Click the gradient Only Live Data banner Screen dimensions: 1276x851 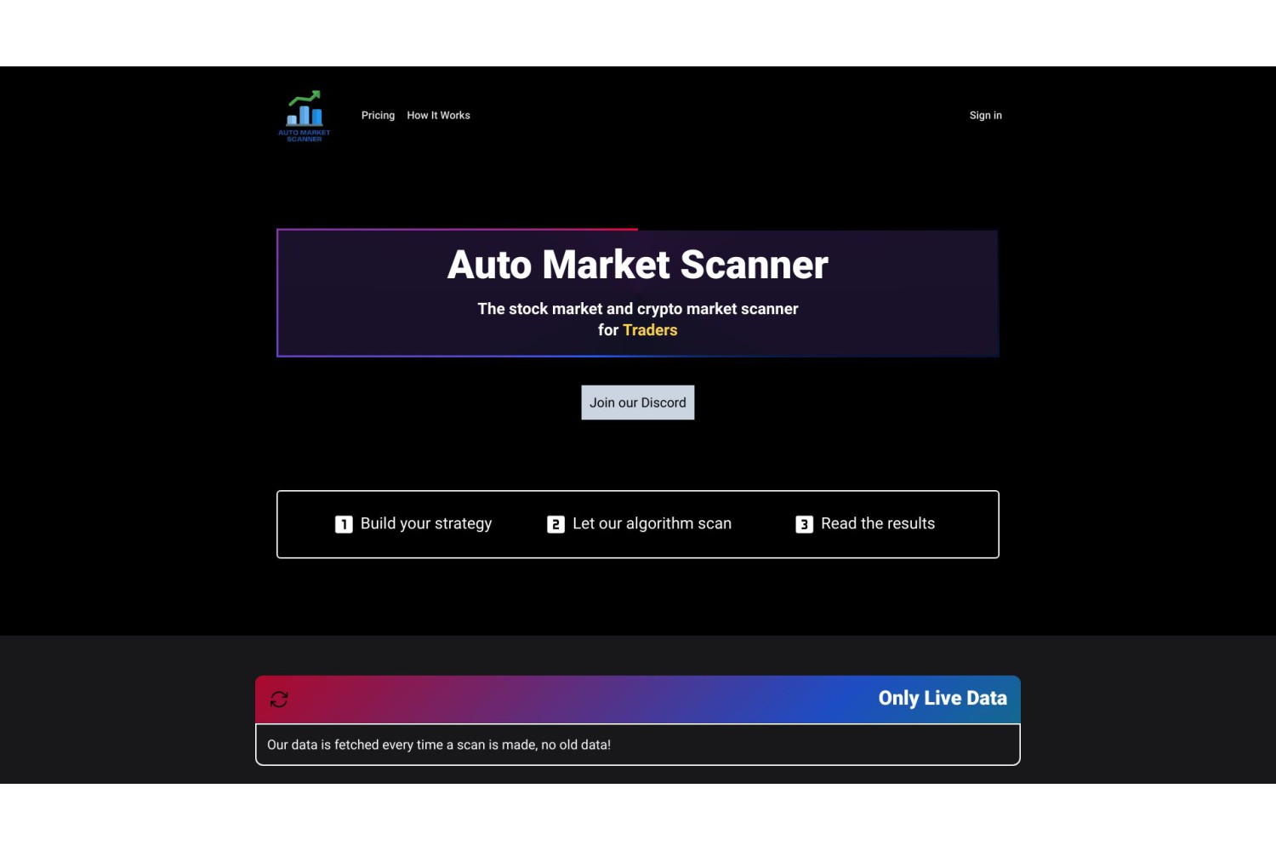[638, 700]
